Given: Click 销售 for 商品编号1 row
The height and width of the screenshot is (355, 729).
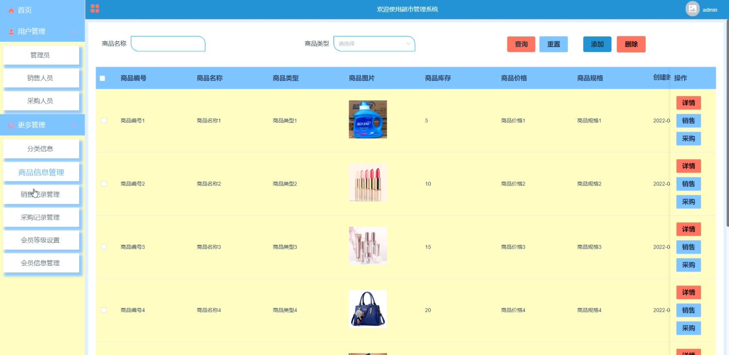Looking at the screenshot, I should click(689, 121).
